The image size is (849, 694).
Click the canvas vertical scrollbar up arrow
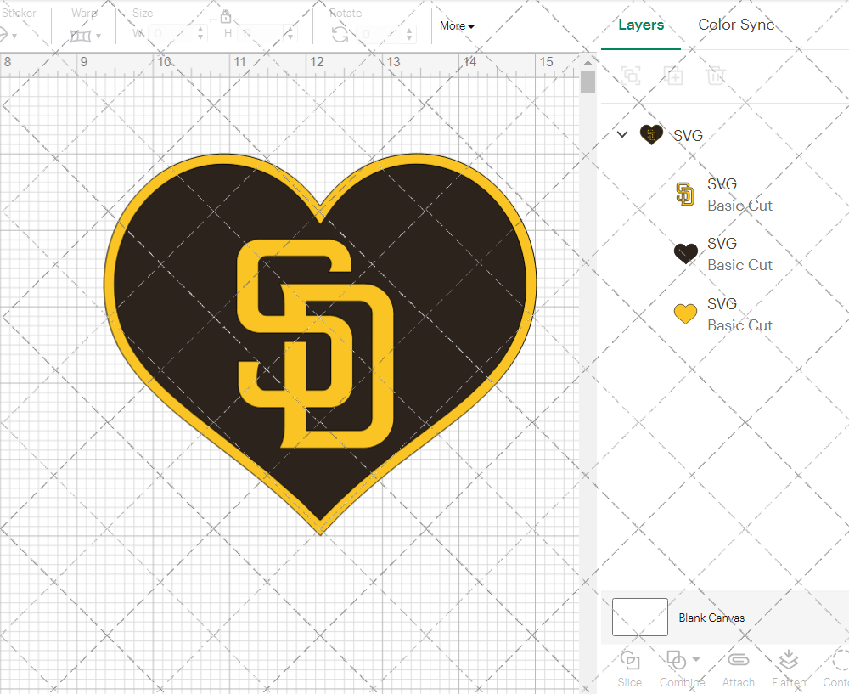click(x=588, y=62)
